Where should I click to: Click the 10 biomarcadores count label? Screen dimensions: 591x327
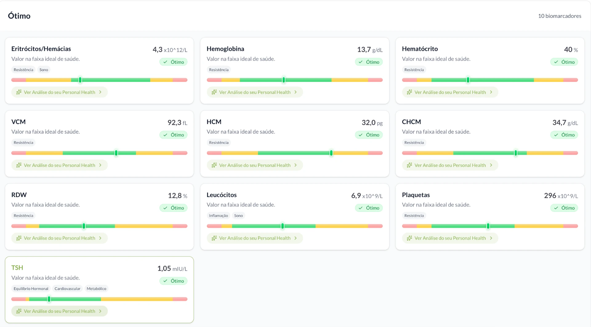[560, 16]
